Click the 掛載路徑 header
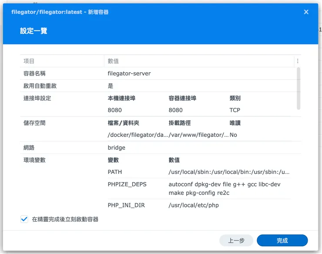The image size is (322, 254). [x=180, y=123]
